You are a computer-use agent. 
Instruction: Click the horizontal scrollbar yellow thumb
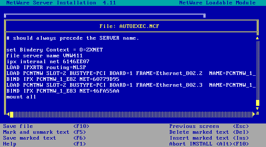tap(11, 115)
